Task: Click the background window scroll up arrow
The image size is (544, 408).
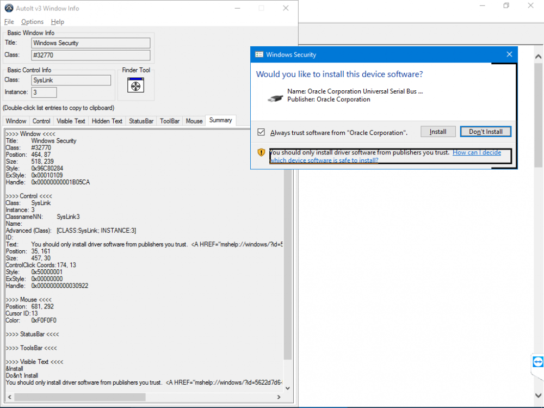Action: tap(538, 57)
